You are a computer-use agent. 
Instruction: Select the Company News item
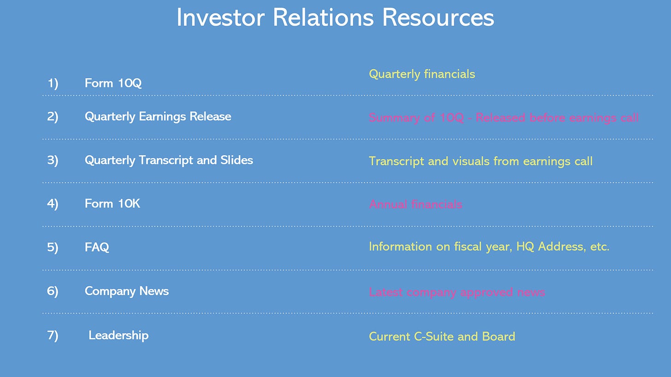point(127,291)
